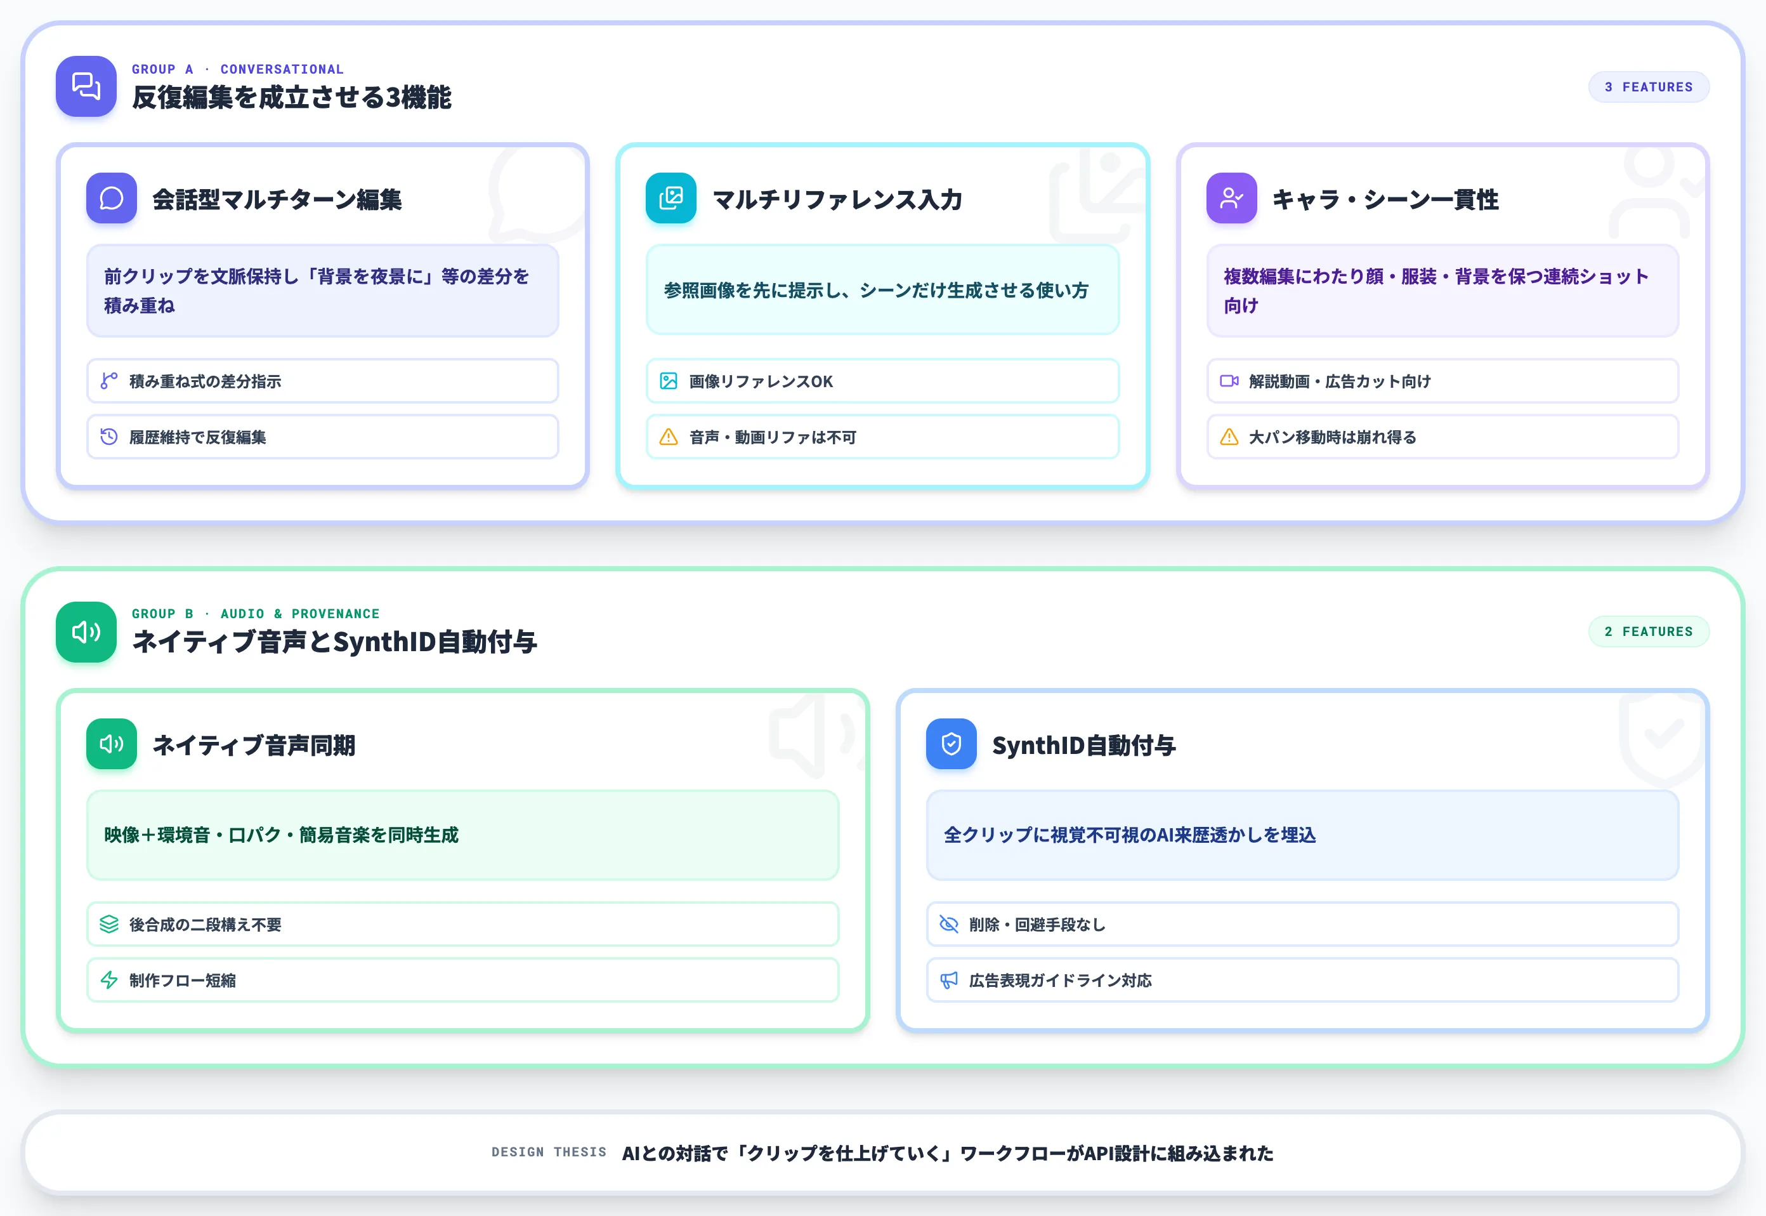Click the megaphone icon beside 広告表現ガイドライン対応
The width and height of the screenshot is (1766, 1216).
tap(949, 980)
